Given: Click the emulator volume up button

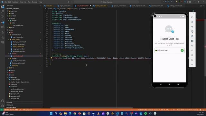Looking at the screenshot, I should click(192, 22).
